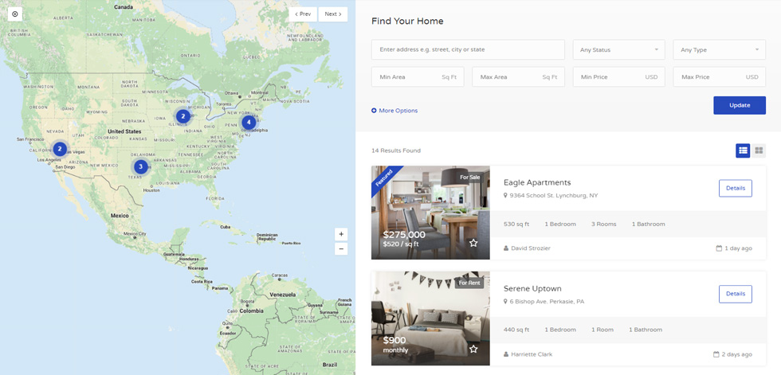
Task: Go to Next property on map
Action: point(333,14)
